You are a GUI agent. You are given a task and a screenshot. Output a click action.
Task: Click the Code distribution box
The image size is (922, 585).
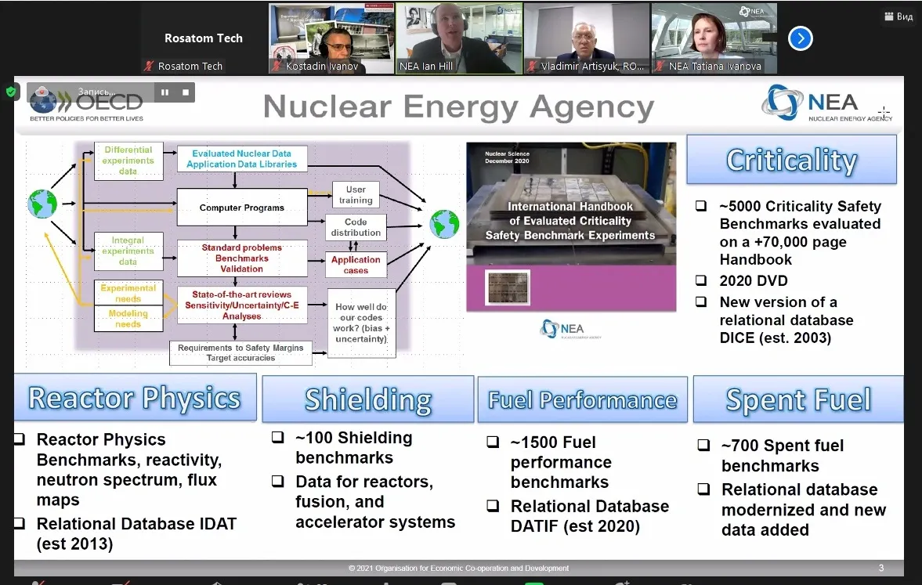pos(356,227)
